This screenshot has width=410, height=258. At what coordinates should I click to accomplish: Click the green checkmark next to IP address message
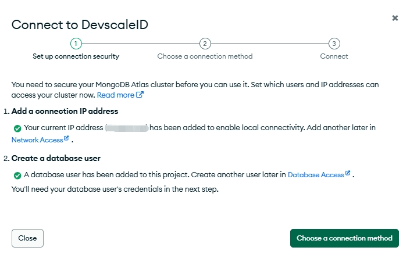tap(17, 128)
